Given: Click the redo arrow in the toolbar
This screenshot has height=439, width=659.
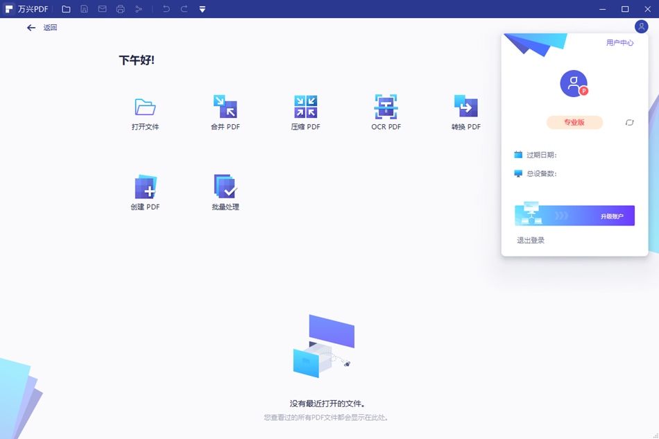Looking at the screenshot, I should point(183,9).
